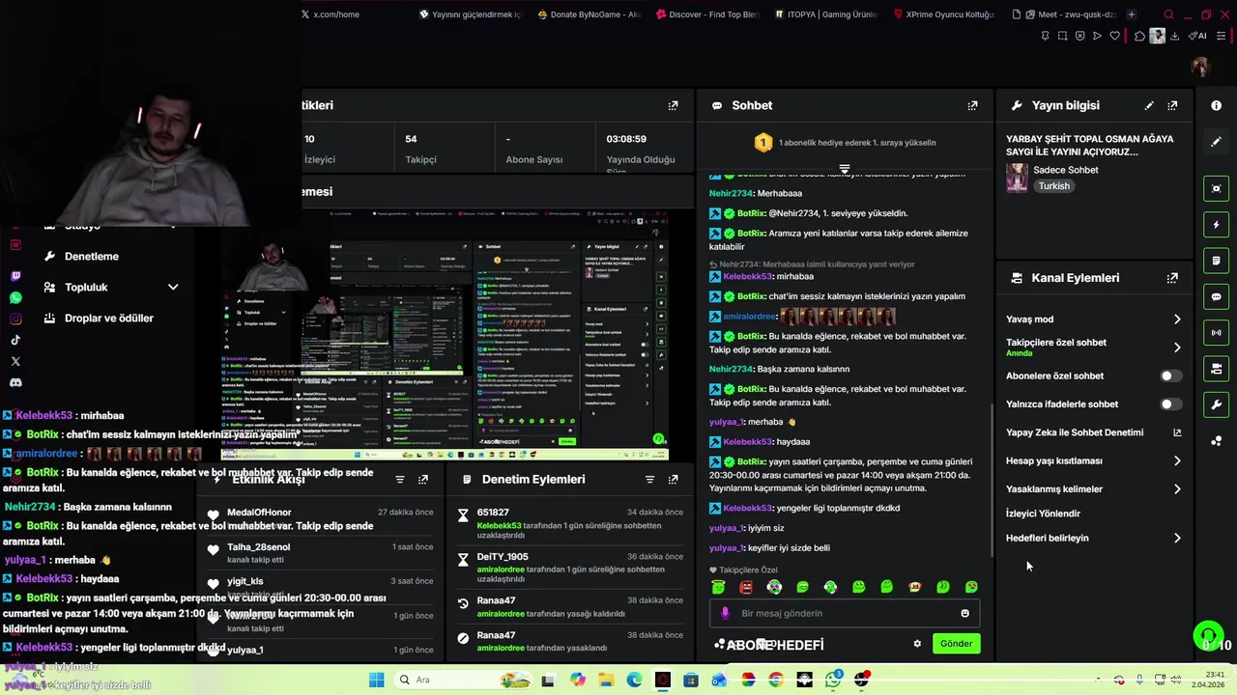Viewport: 1237px width, 695px height.
Task: Toggle Yalnızca ifadelerle sohbet switch
Action: click(x=1169, y=404)
